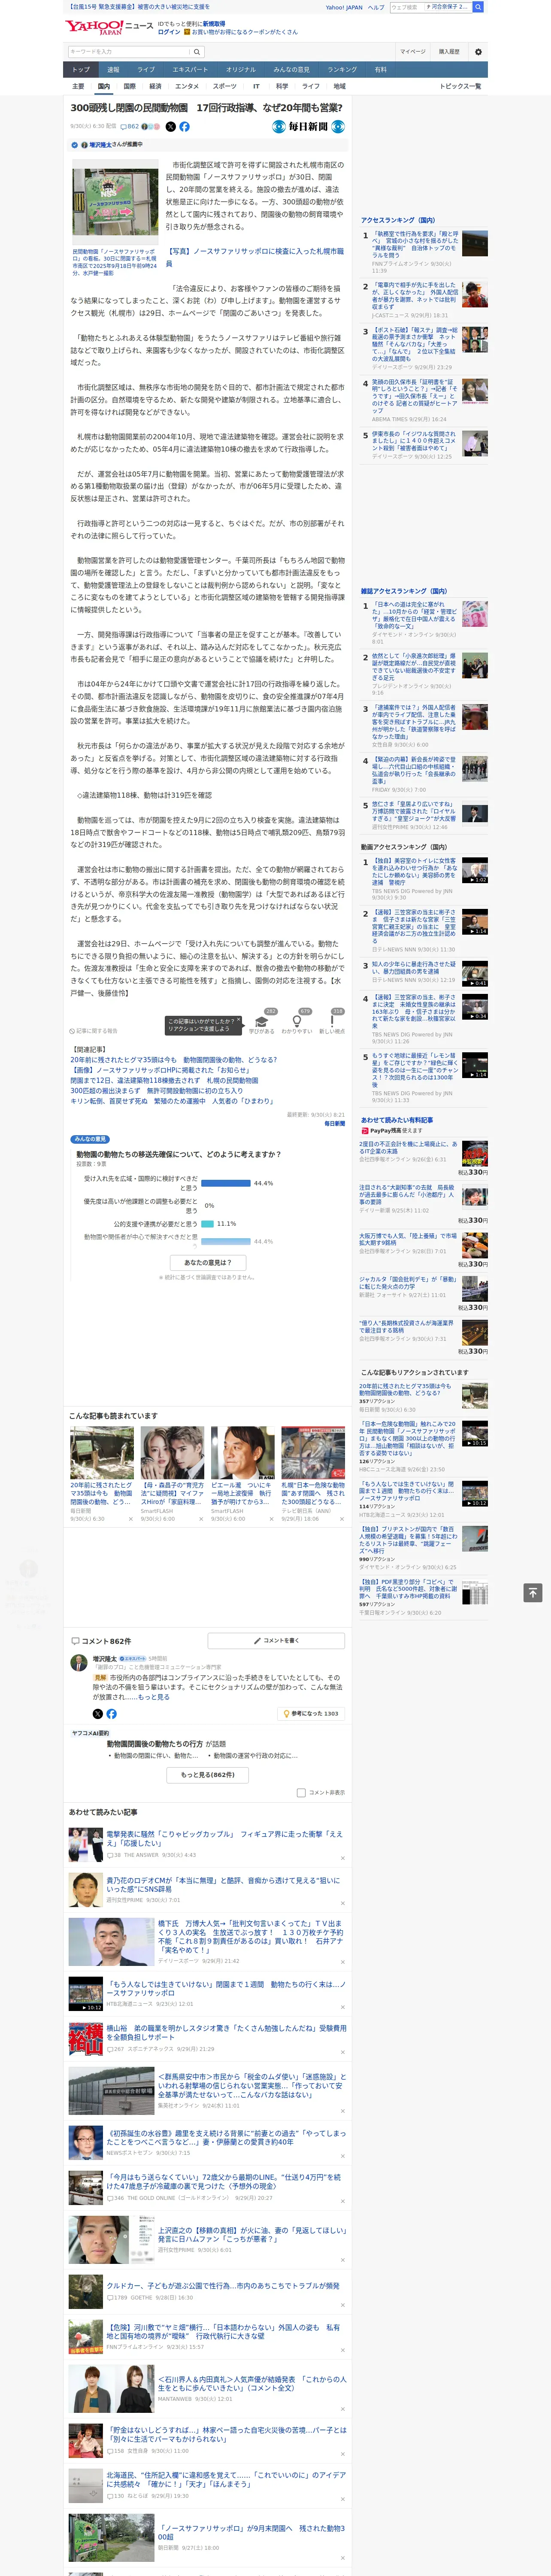This screenshot has height=2576, width=551.
Task: Click the 記事に関する報告 report icon link
Action: tap(94, 1030)
